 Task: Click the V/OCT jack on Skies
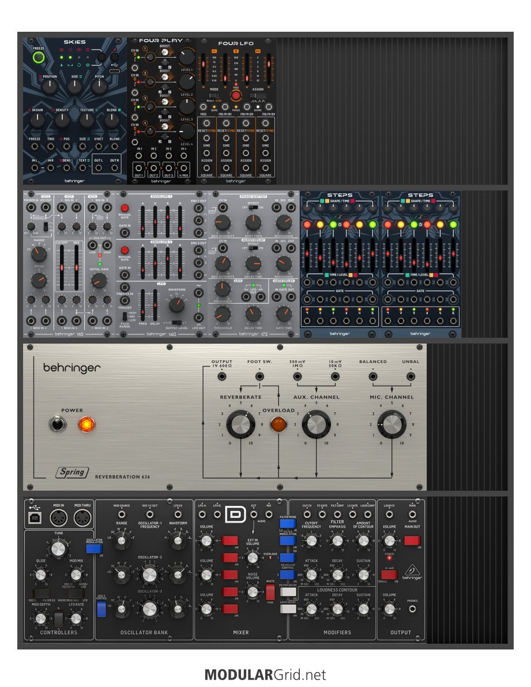pos(99,146)
